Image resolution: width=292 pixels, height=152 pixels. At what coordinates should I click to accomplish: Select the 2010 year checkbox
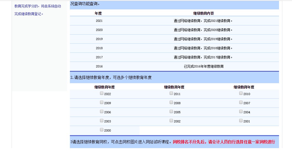pos(241,93)
